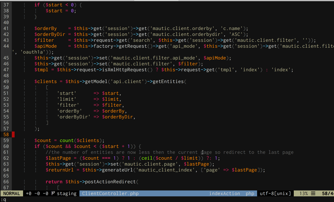Viewport: 334px width, 202px height.
Task: Click the NORMAL mode indicator in statusline
Action: click(x=12, y=194)
